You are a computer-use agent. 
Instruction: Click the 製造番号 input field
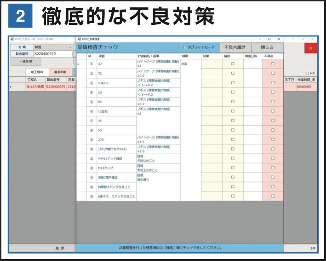pyautogui.click(x=52, y=54)
